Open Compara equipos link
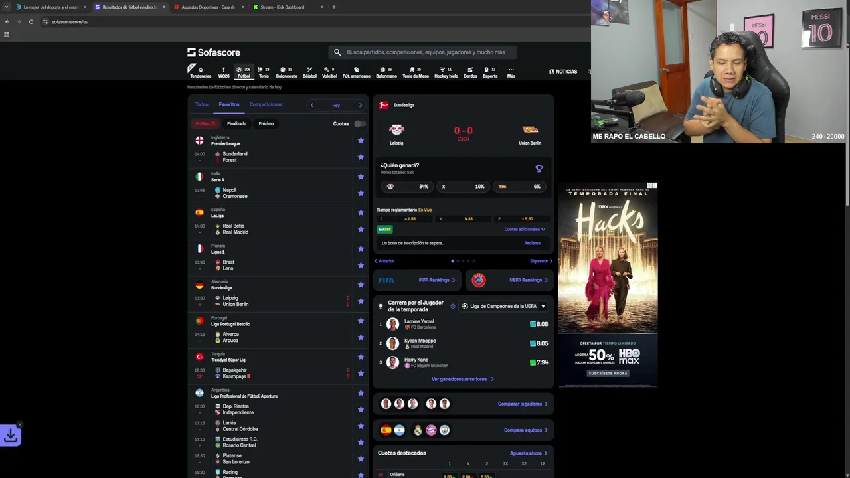 526,430
